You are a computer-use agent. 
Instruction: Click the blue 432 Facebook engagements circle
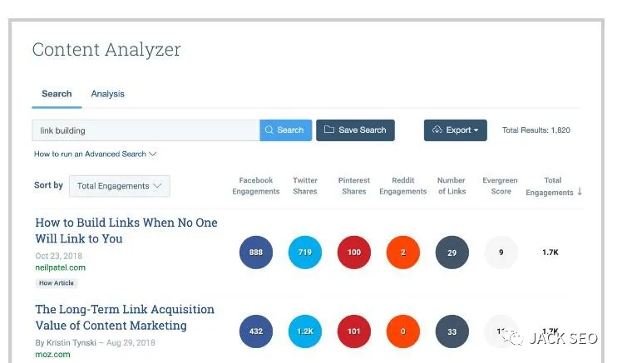tap(255, 331)
